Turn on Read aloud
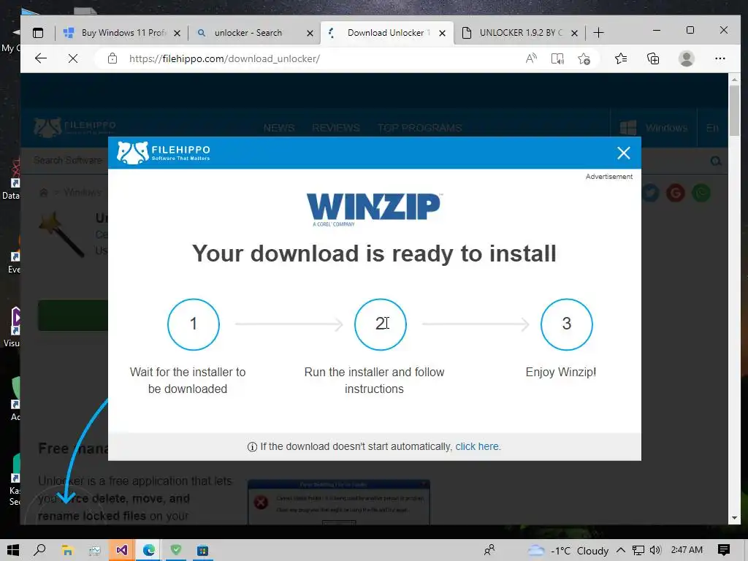 [x=531, y=58]
